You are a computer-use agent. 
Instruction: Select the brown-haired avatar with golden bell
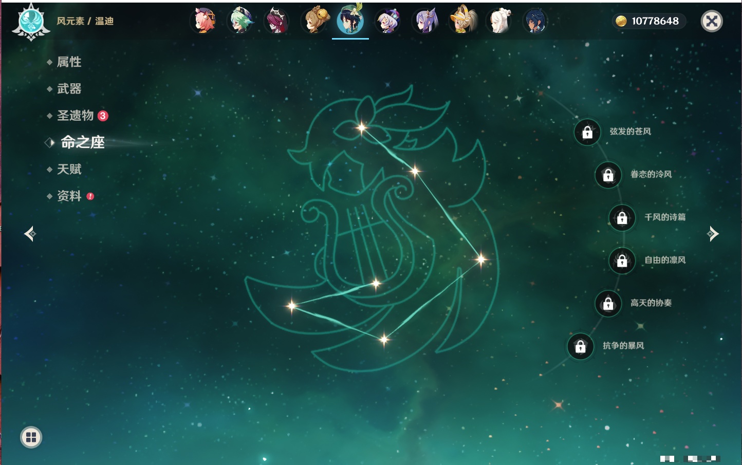[314, 21]
